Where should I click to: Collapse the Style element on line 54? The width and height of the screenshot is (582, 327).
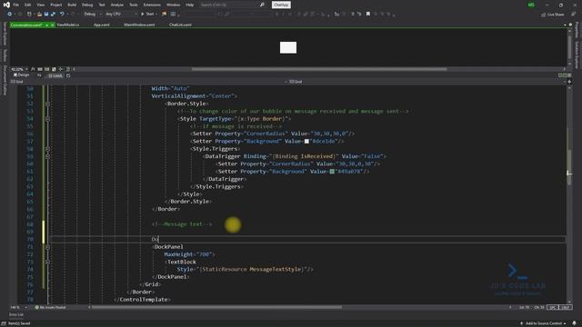47,119
